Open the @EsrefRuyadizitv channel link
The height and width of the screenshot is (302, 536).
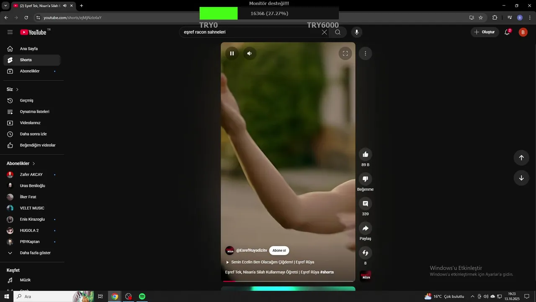[251, 250]
